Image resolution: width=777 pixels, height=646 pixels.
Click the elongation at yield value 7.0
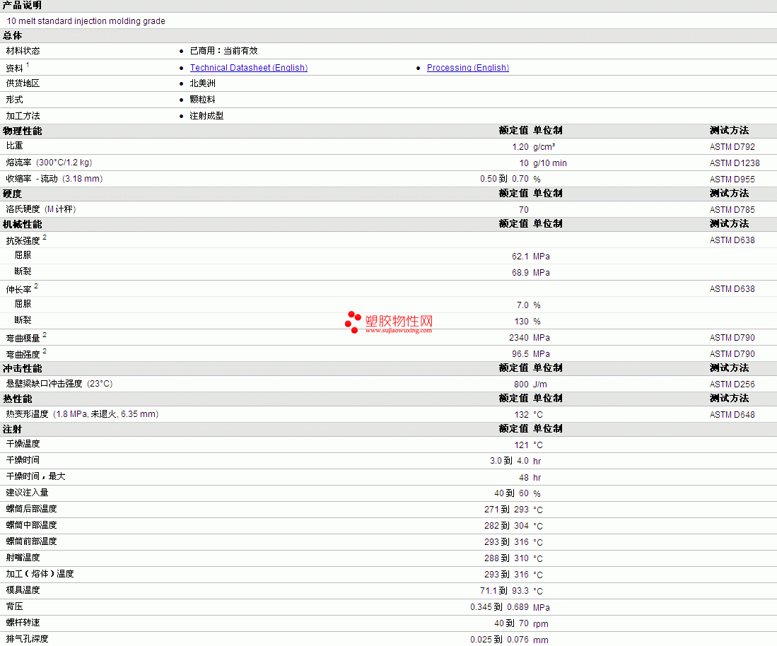(x=522, y=305)
